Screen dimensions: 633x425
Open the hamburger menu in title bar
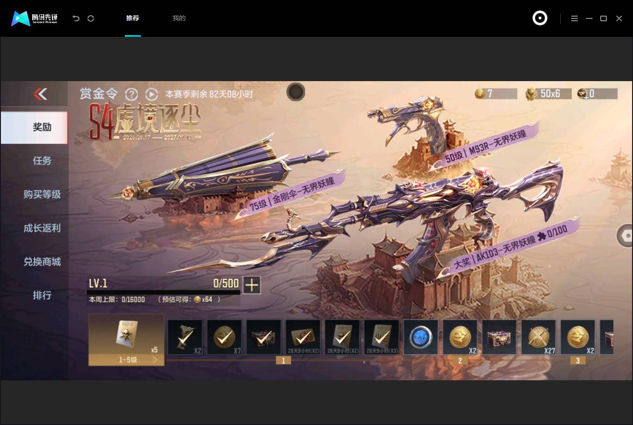click(x=574, y=18)
